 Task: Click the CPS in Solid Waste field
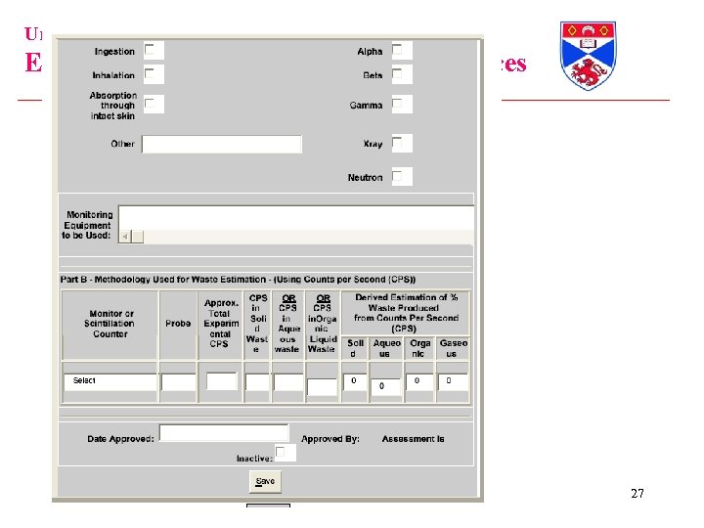coord(257,382)
